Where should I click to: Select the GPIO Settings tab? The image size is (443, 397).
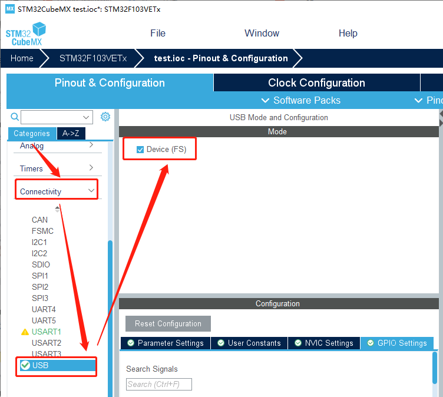click(397, 343)
